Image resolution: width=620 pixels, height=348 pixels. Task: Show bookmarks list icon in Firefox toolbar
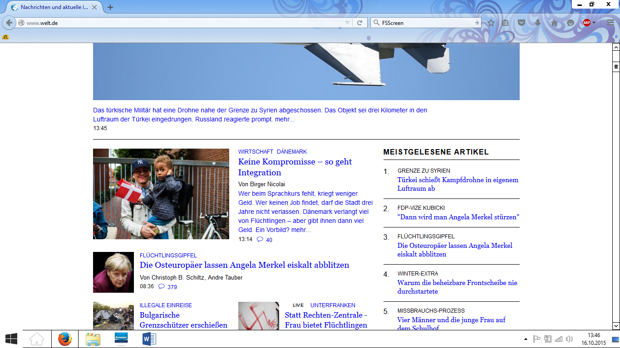(506, 23)
